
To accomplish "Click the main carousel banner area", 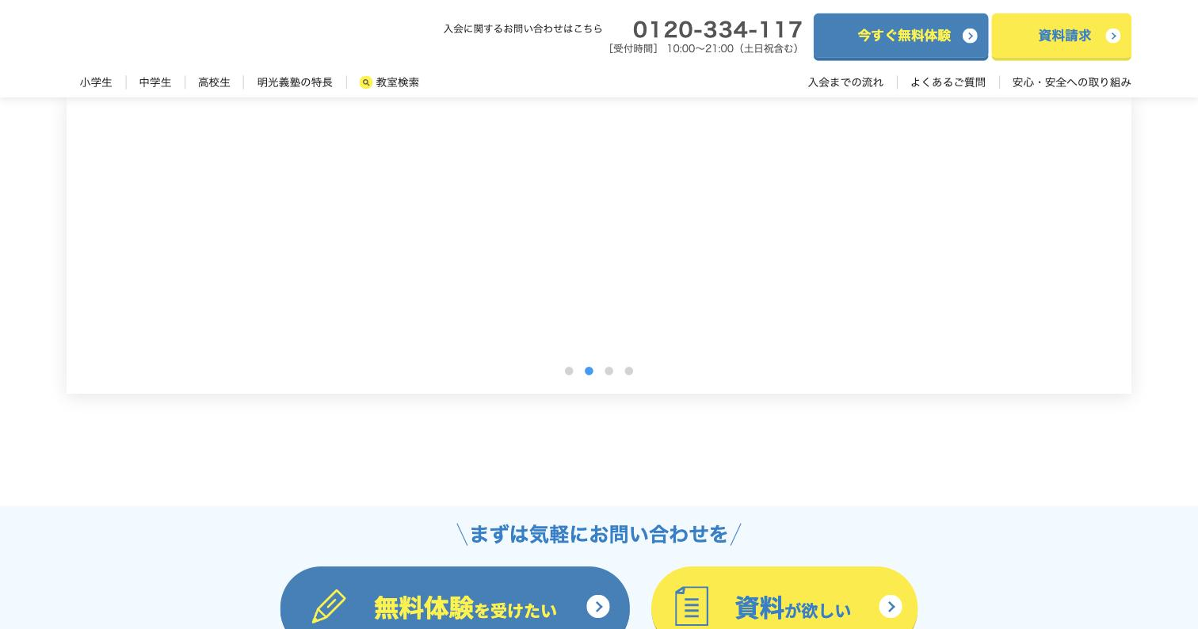I will (599, 246).
